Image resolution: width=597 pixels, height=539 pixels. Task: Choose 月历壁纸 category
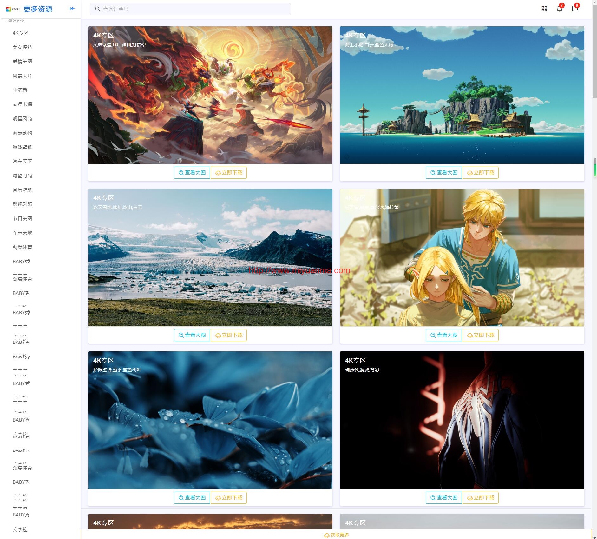tap(22, 190)
